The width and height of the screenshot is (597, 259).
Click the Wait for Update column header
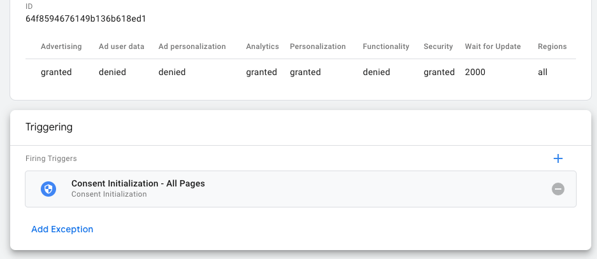coord(493,46)
